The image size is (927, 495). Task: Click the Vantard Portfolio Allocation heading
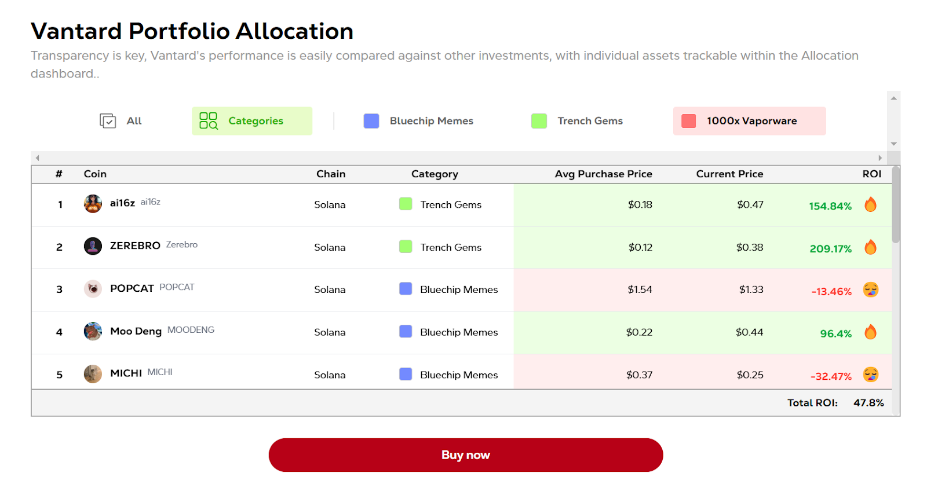coord(192,31)
